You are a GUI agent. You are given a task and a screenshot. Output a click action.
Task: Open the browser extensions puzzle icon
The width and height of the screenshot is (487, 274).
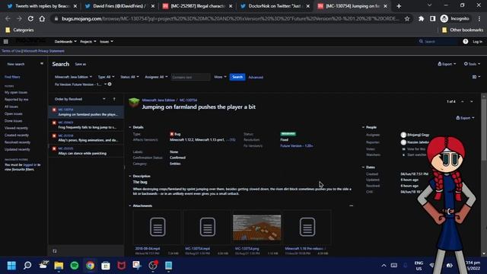(421, 18)
